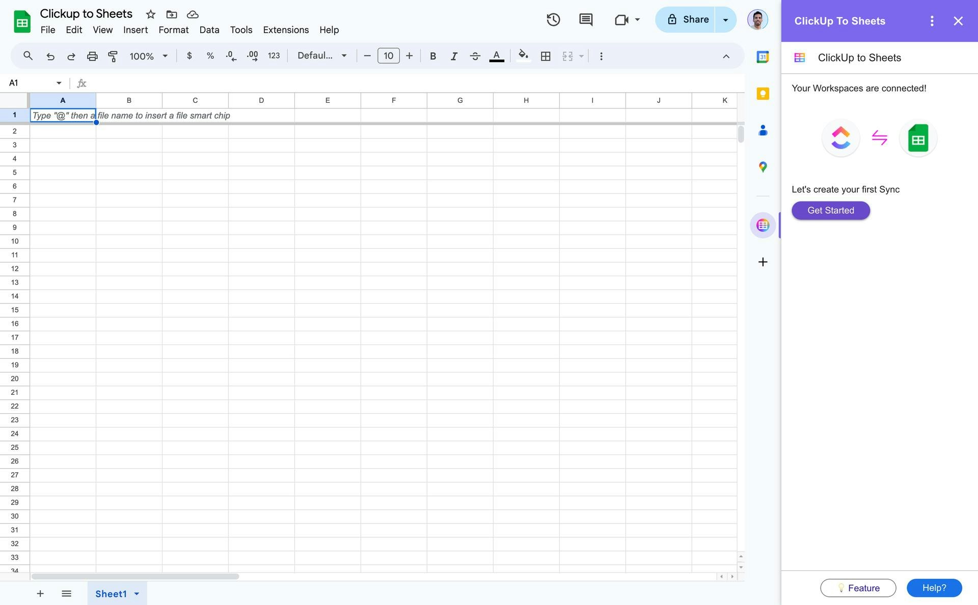Screen dimensions: 978x605
Task: Open Google Keep side panel icon
Action: [x=763, y=94]
